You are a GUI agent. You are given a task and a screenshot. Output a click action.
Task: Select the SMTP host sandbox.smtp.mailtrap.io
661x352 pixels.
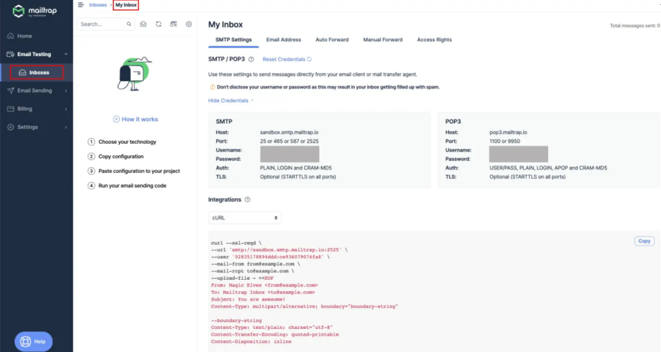coord(289,132)
